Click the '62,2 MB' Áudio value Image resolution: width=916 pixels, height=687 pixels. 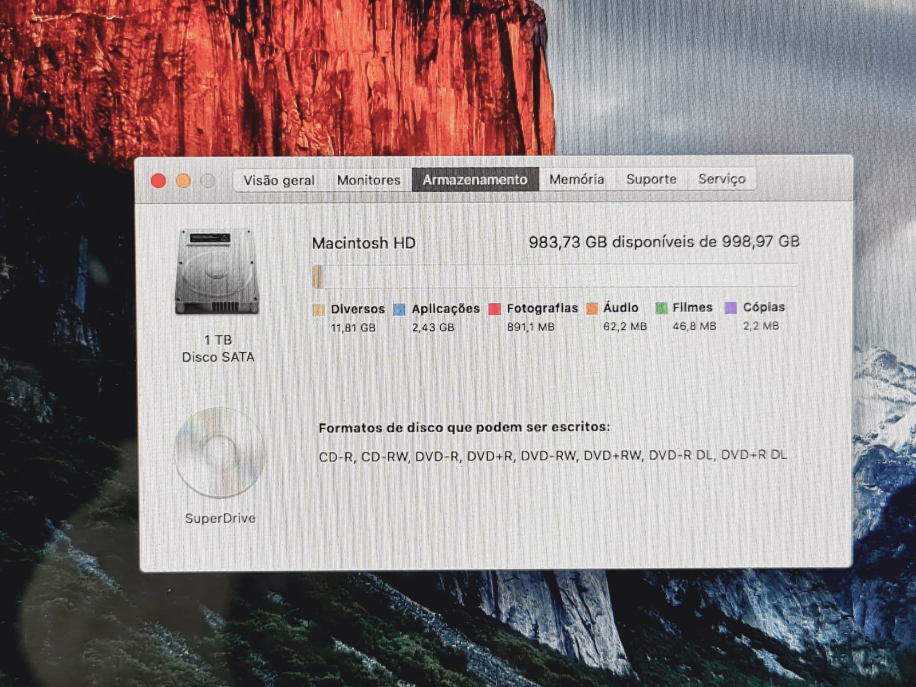pyautogui.click(x=625, y=326)
